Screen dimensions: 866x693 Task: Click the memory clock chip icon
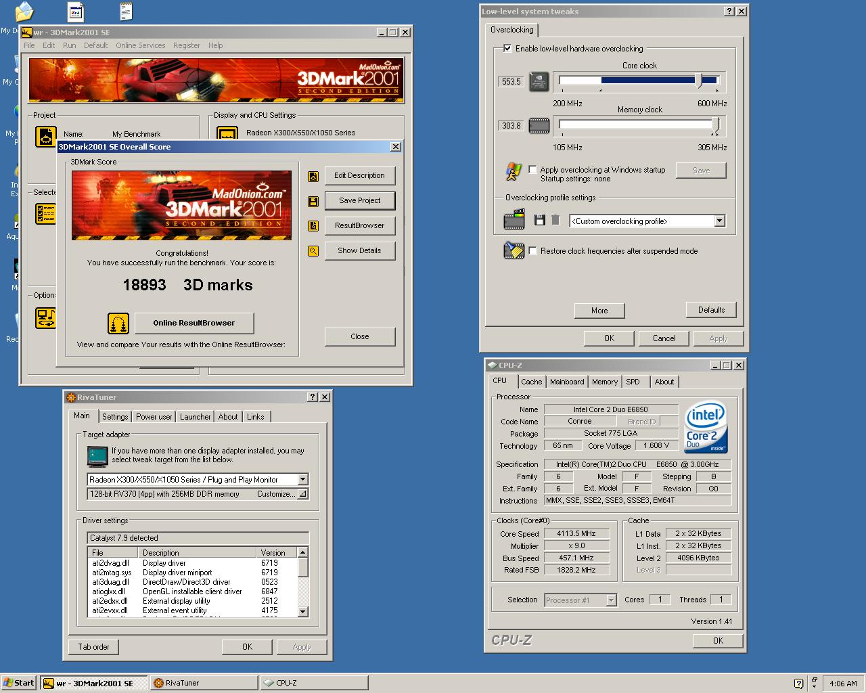click(539, 126)
